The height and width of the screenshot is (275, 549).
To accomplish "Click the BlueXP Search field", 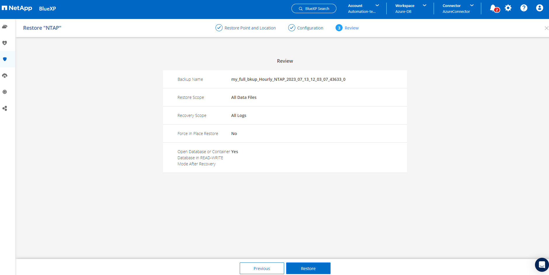I will [314, 8].
